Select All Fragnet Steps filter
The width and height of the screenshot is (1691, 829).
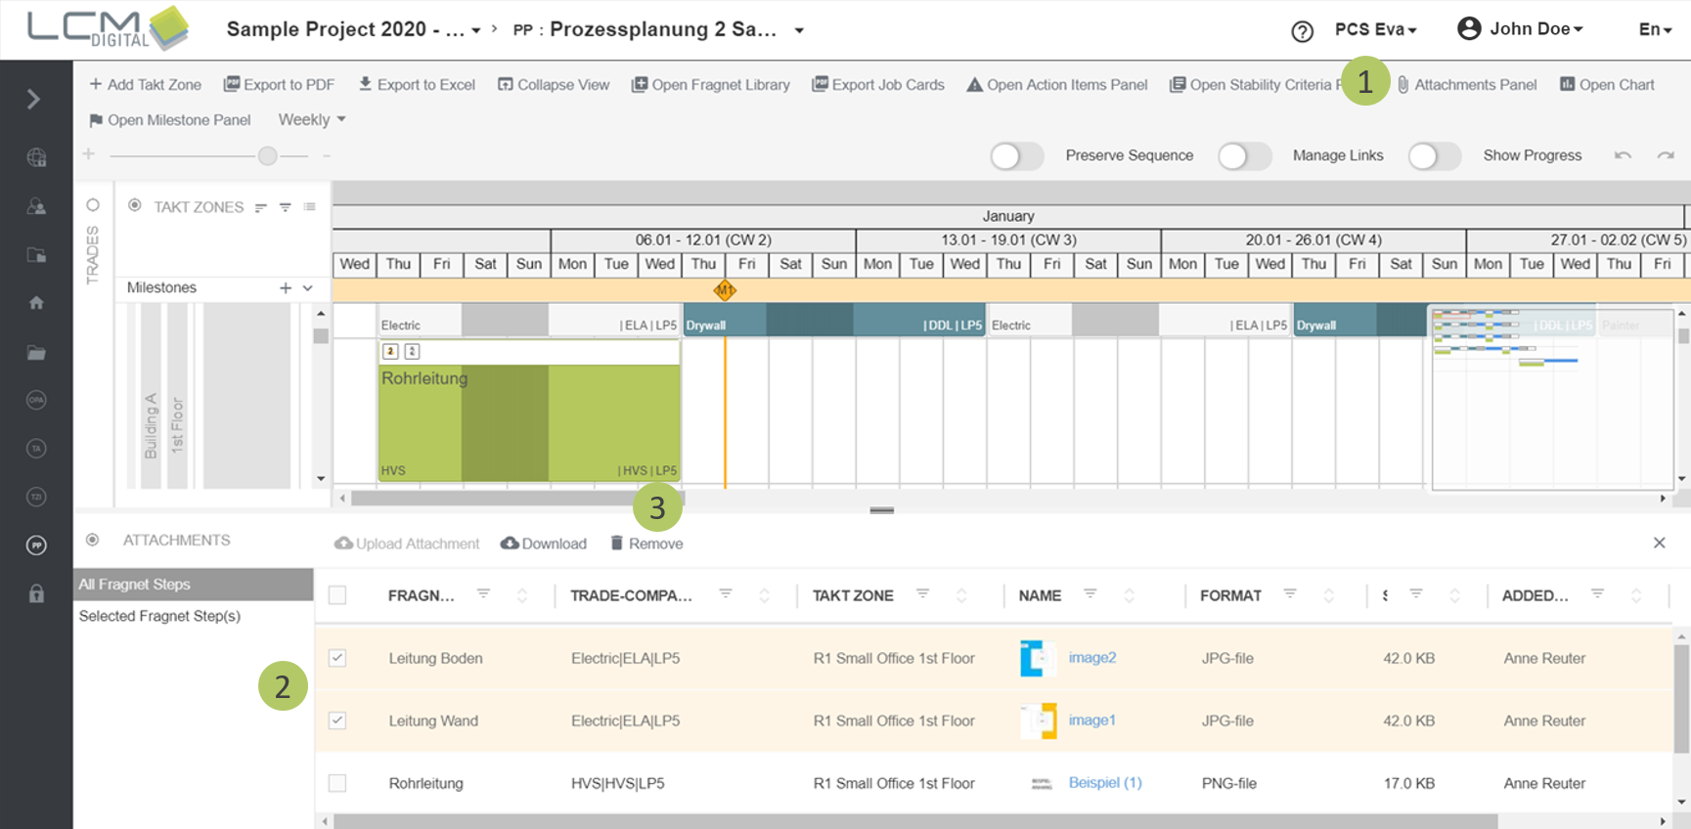[x=135, y=585]
